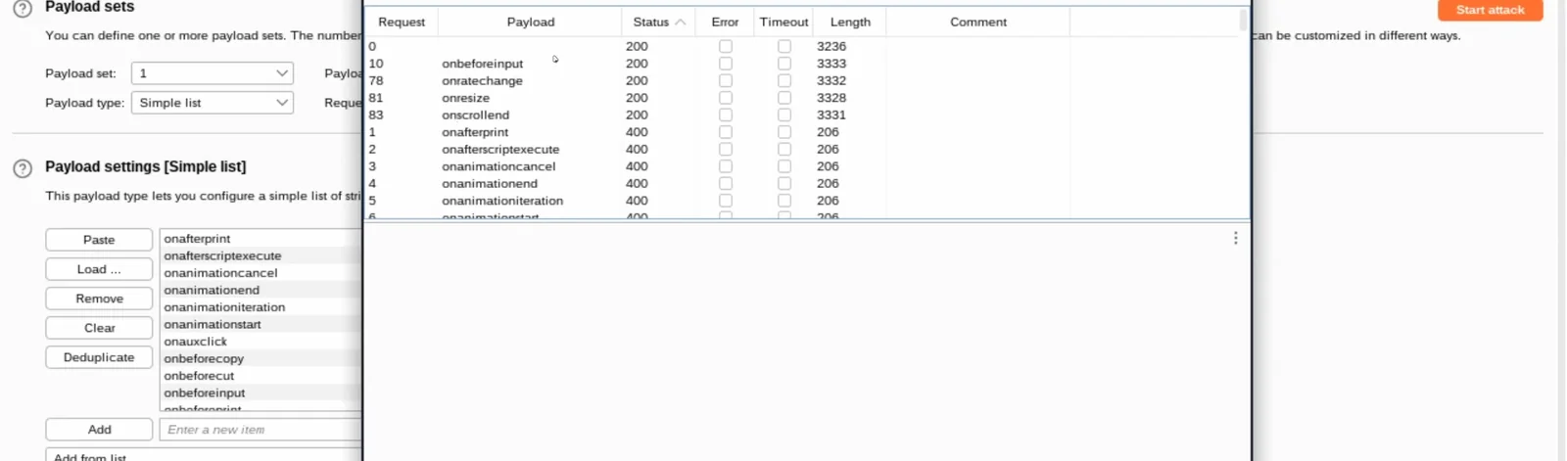Viewport: 1567px width, 461px height.
Task: Click the Load ... button
Action: (99, 269)
